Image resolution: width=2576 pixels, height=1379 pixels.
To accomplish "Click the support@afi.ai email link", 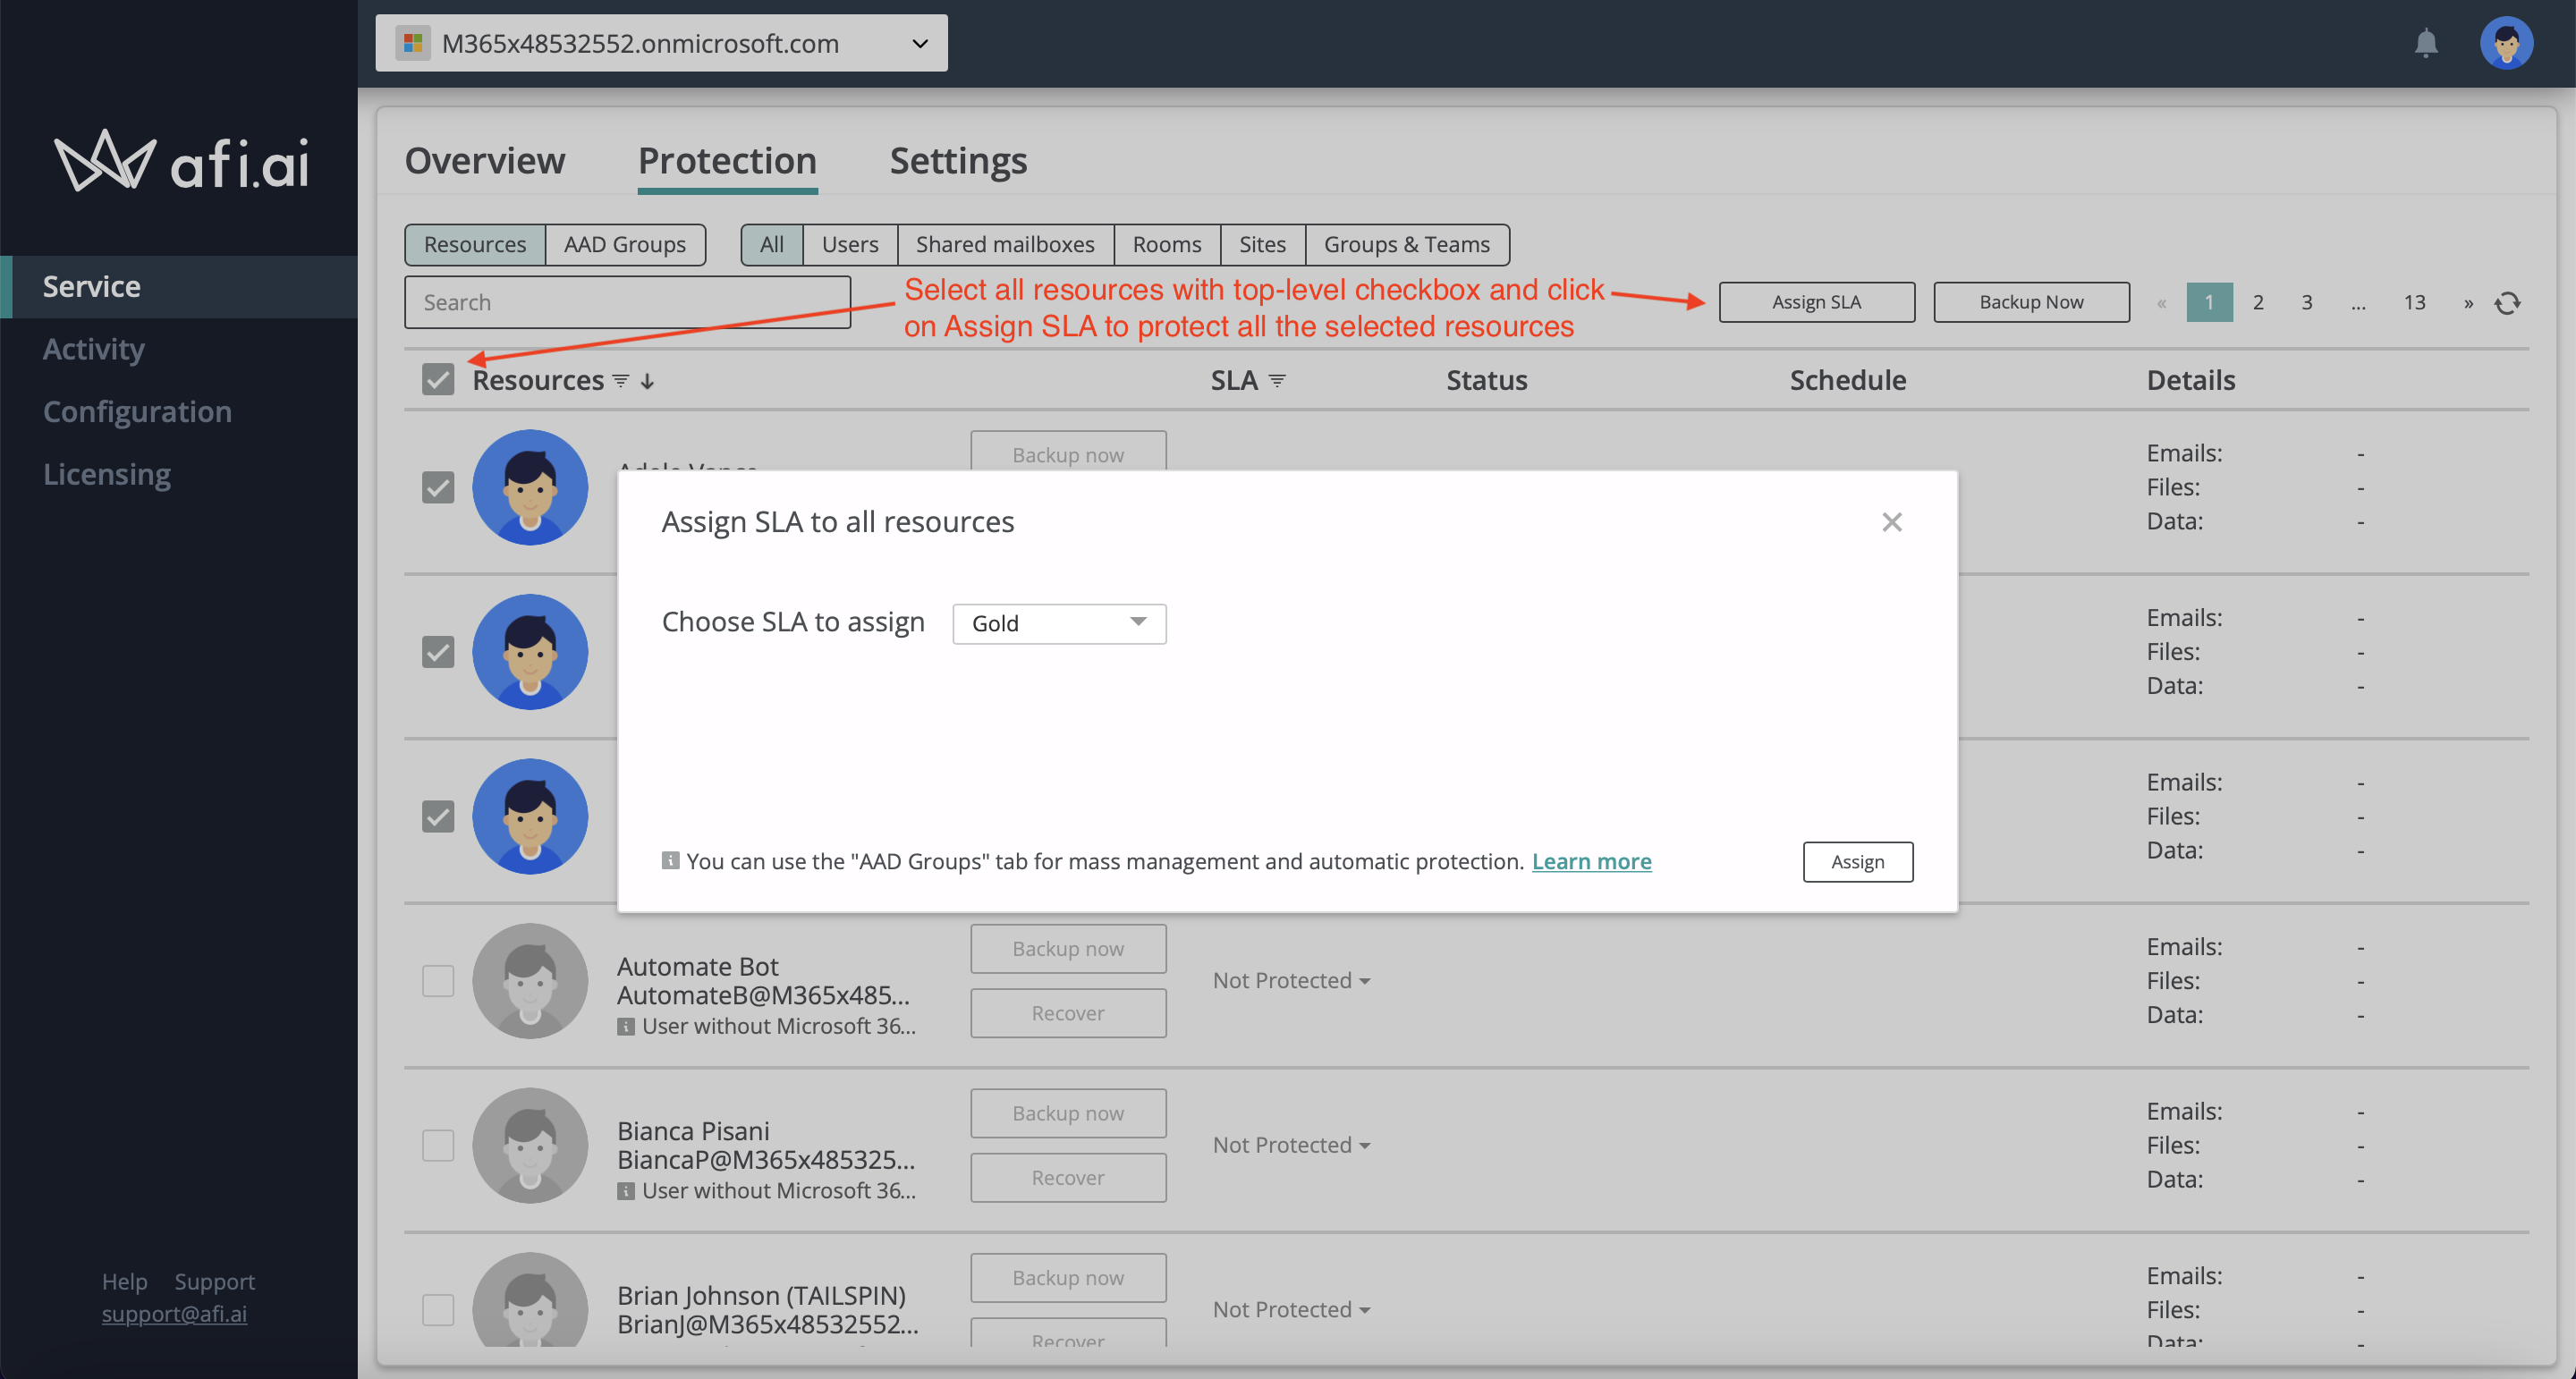I will click(x=174, y=1314).
